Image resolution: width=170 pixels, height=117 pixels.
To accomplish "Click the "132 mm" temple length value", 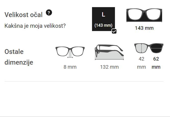I will coord(109,67).
